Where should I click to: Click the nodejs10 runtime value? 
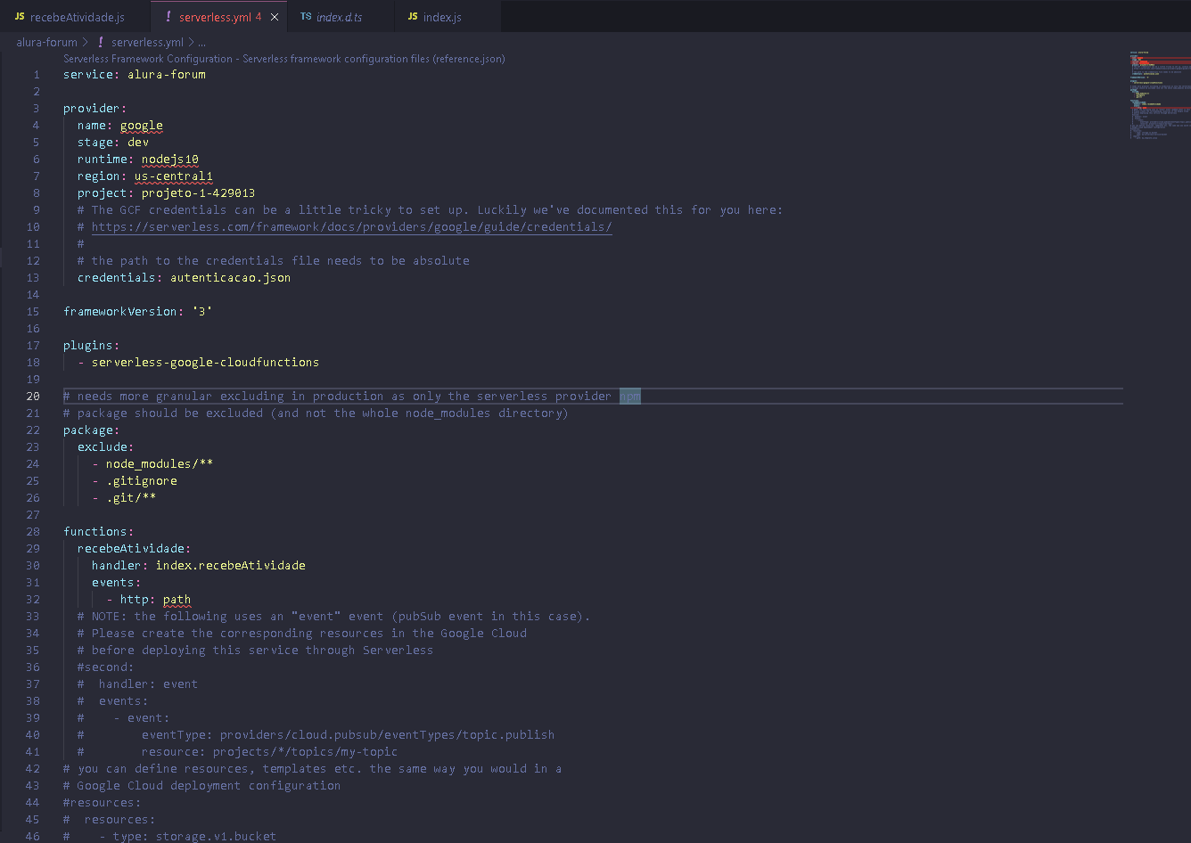click(170, 160)
